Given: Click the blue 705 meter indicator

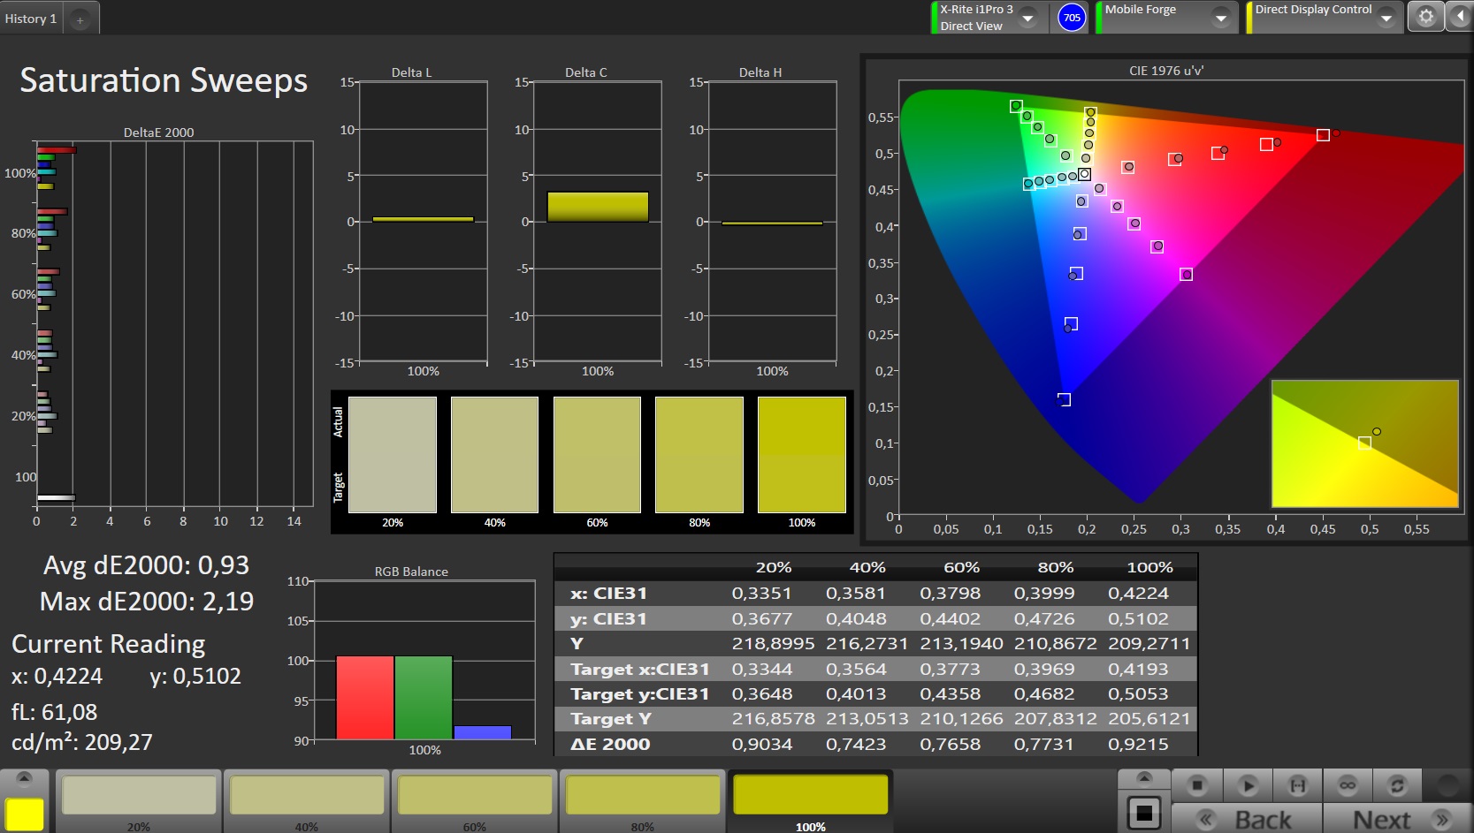Looking at the screenshot, I should [x=1072, y=18].
